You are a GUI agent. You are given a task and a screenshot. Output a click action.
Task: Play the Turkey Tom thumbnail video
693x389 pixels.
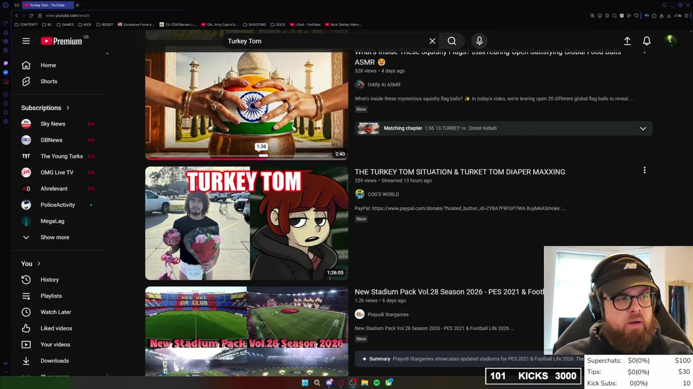click(246, 223)
